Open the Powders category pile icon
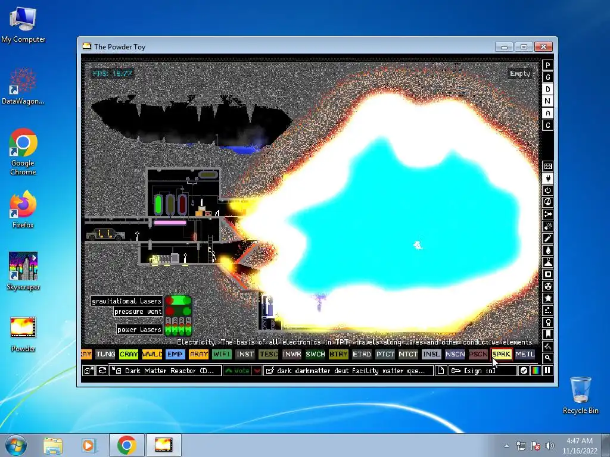This screenshot has width=610, height=457. (548, 262)
